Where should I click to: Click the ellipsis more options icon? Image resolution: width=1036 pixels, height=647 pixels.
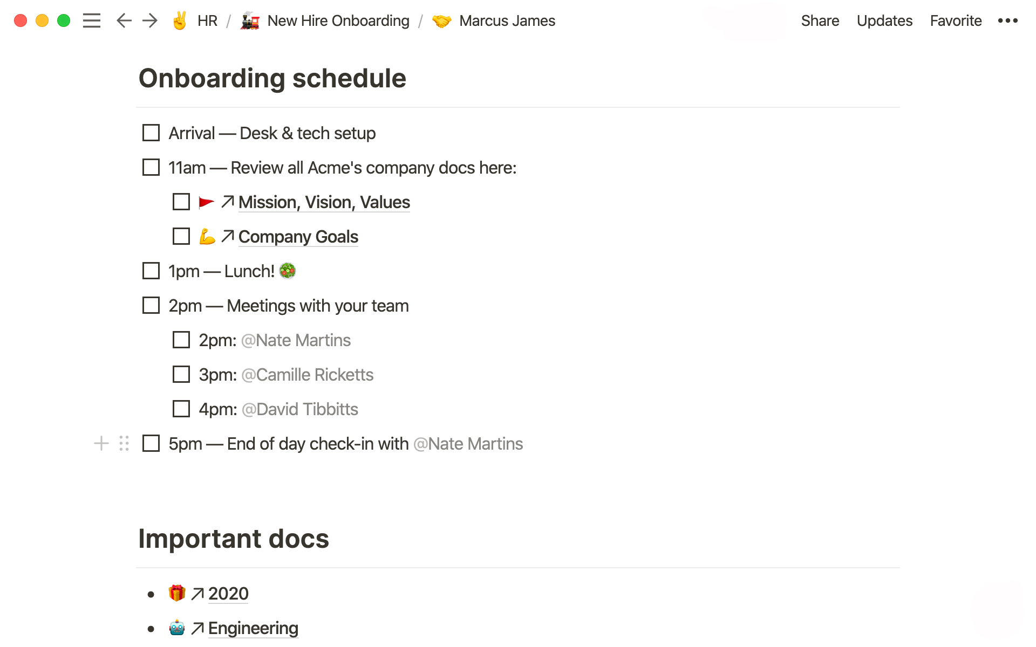click(x=1008, y=21)
